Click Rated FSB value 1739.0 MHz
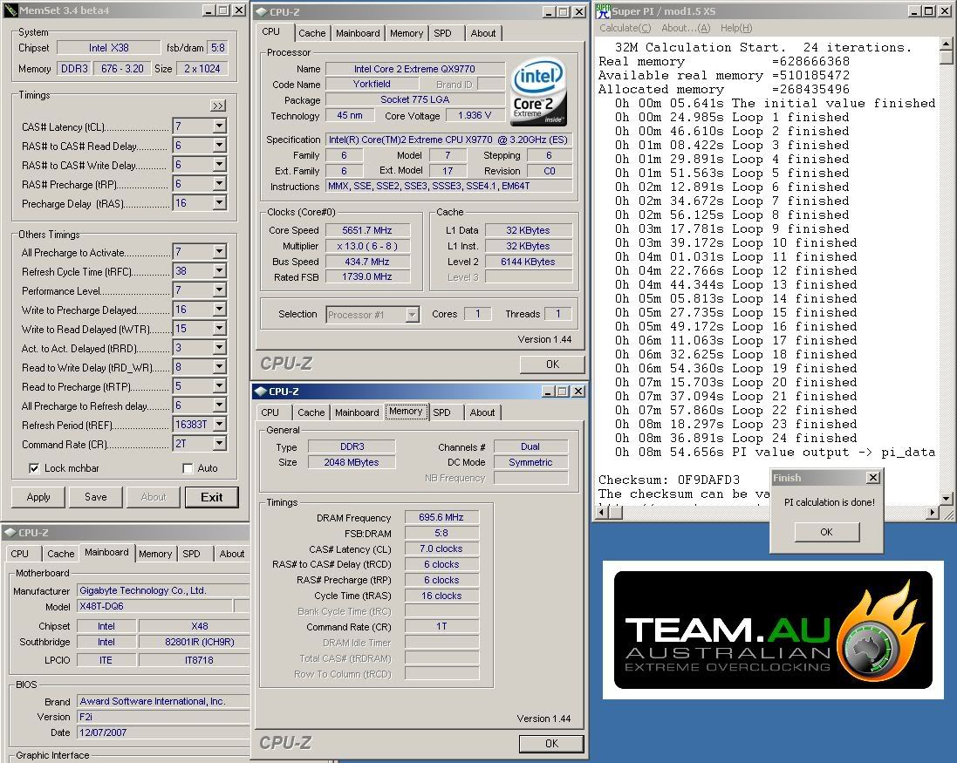The height and width of the screenshot is (763, 957). pos(367,277)
